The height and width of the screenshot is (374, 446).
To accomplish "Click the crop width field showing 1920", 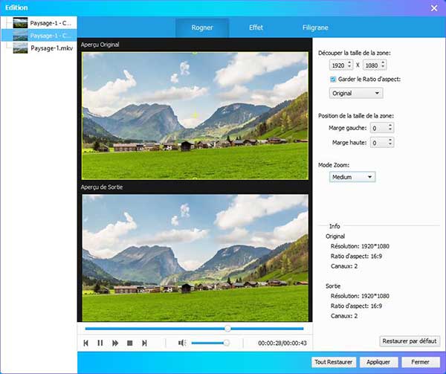I will [x=338, y=65].
